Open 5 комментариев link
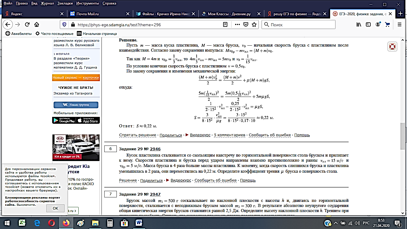 point(229,135)
